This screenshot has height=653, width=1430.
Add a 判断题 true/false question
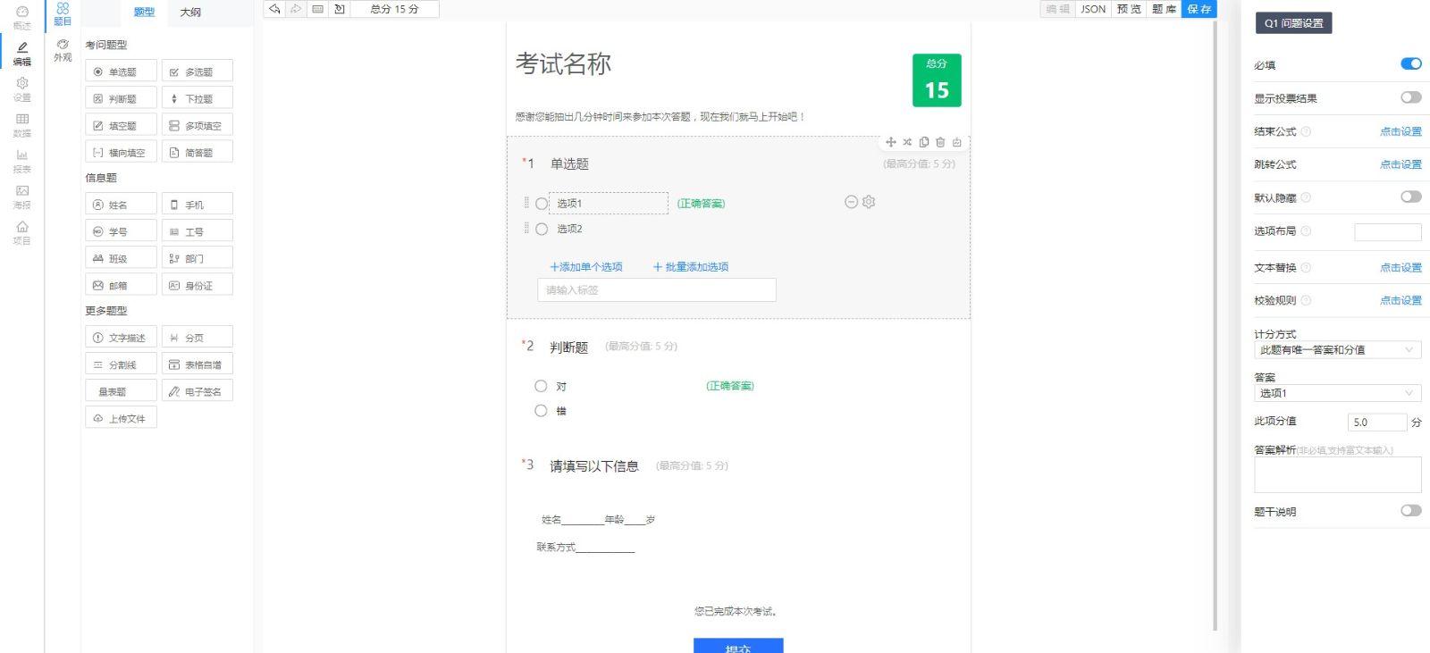(x=121, y=98)
